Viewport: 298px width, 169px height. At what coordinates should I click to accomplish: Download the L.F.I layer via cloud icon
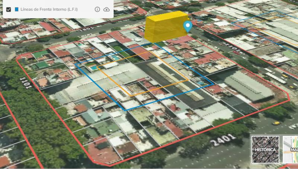[x=107, y=9]
